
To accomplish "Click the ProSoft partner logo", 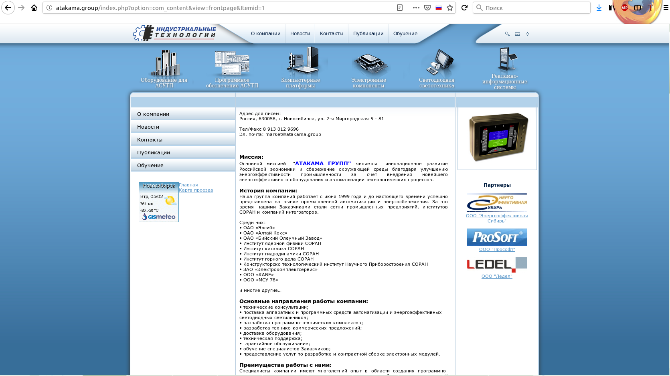I will (x=497, y=237).
